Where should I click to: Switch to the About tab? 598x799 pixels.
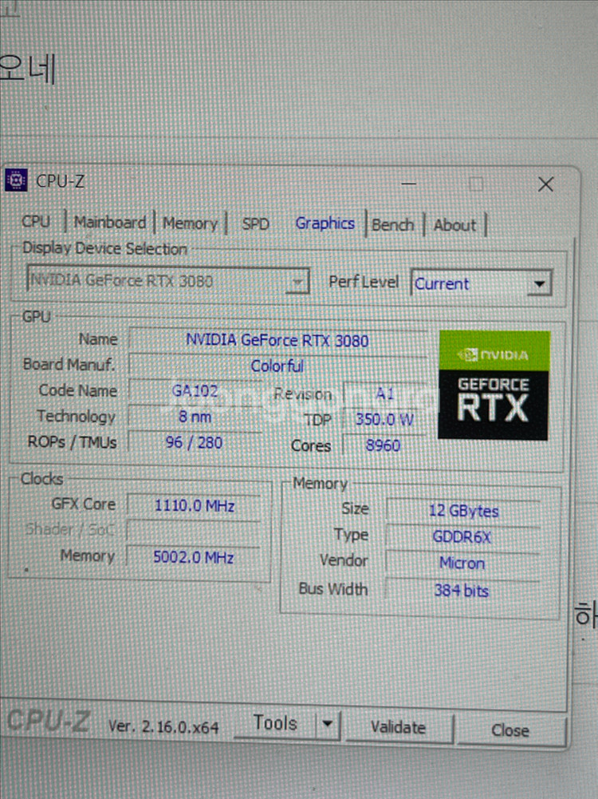point(454,225)
